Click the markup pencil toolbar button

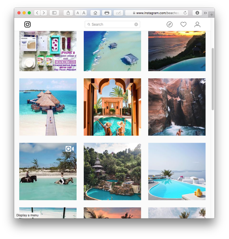pyautogui.click(x=118, y=13)
